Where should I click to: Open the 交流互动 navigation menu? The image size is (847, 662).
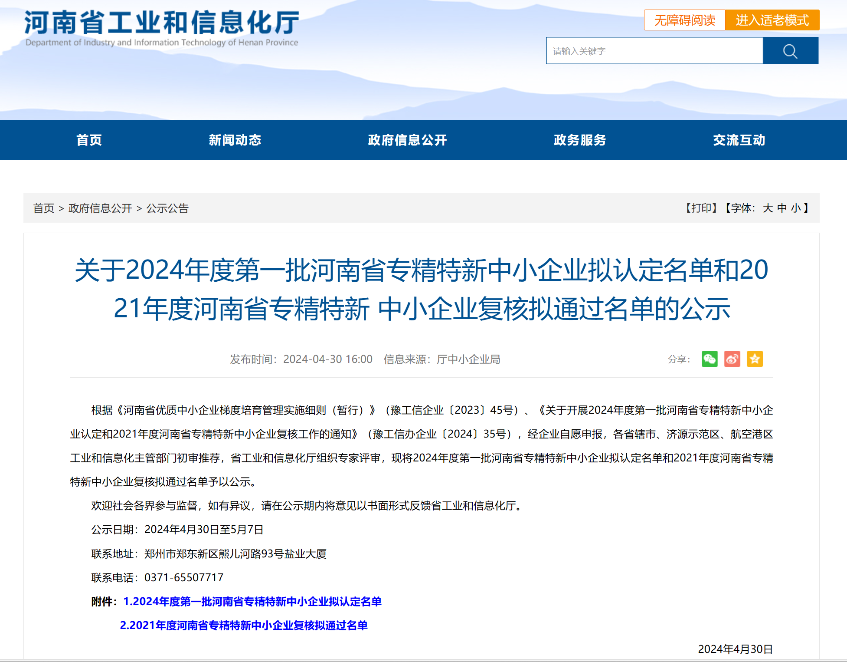click(739, 140)
